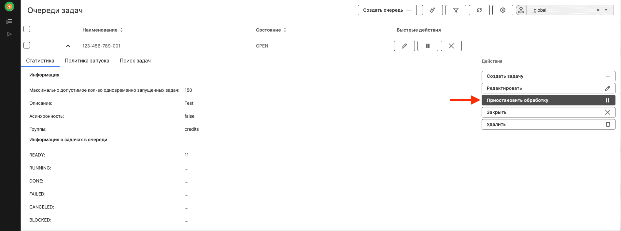Click the Закрыть action button
Image resolution: width=621 pixels, height=231 pixels.
coord(548,112)
